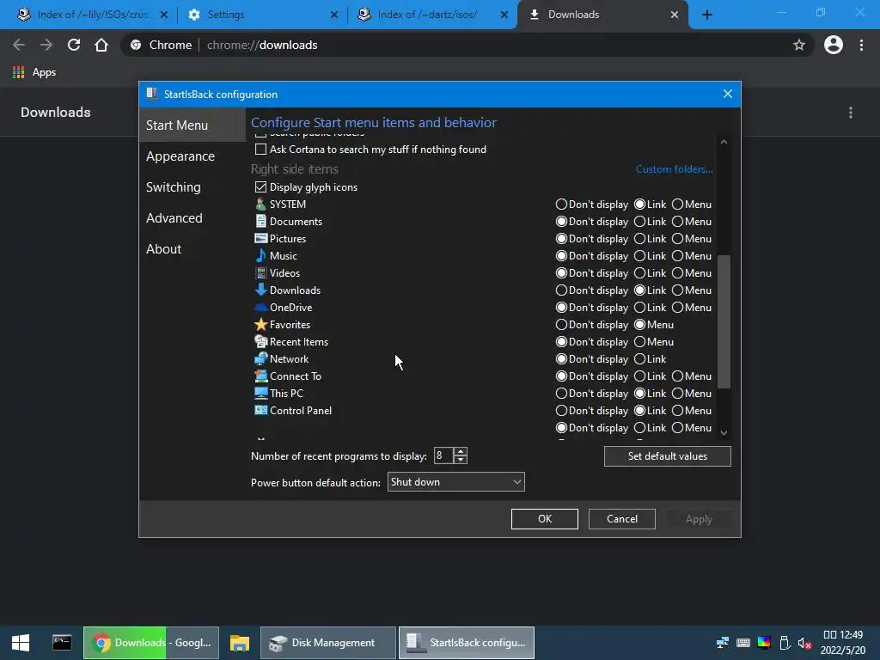Screen dimensions: 880x660
Task: Click the Recent Items glyph icon
Action: [260, 341]
